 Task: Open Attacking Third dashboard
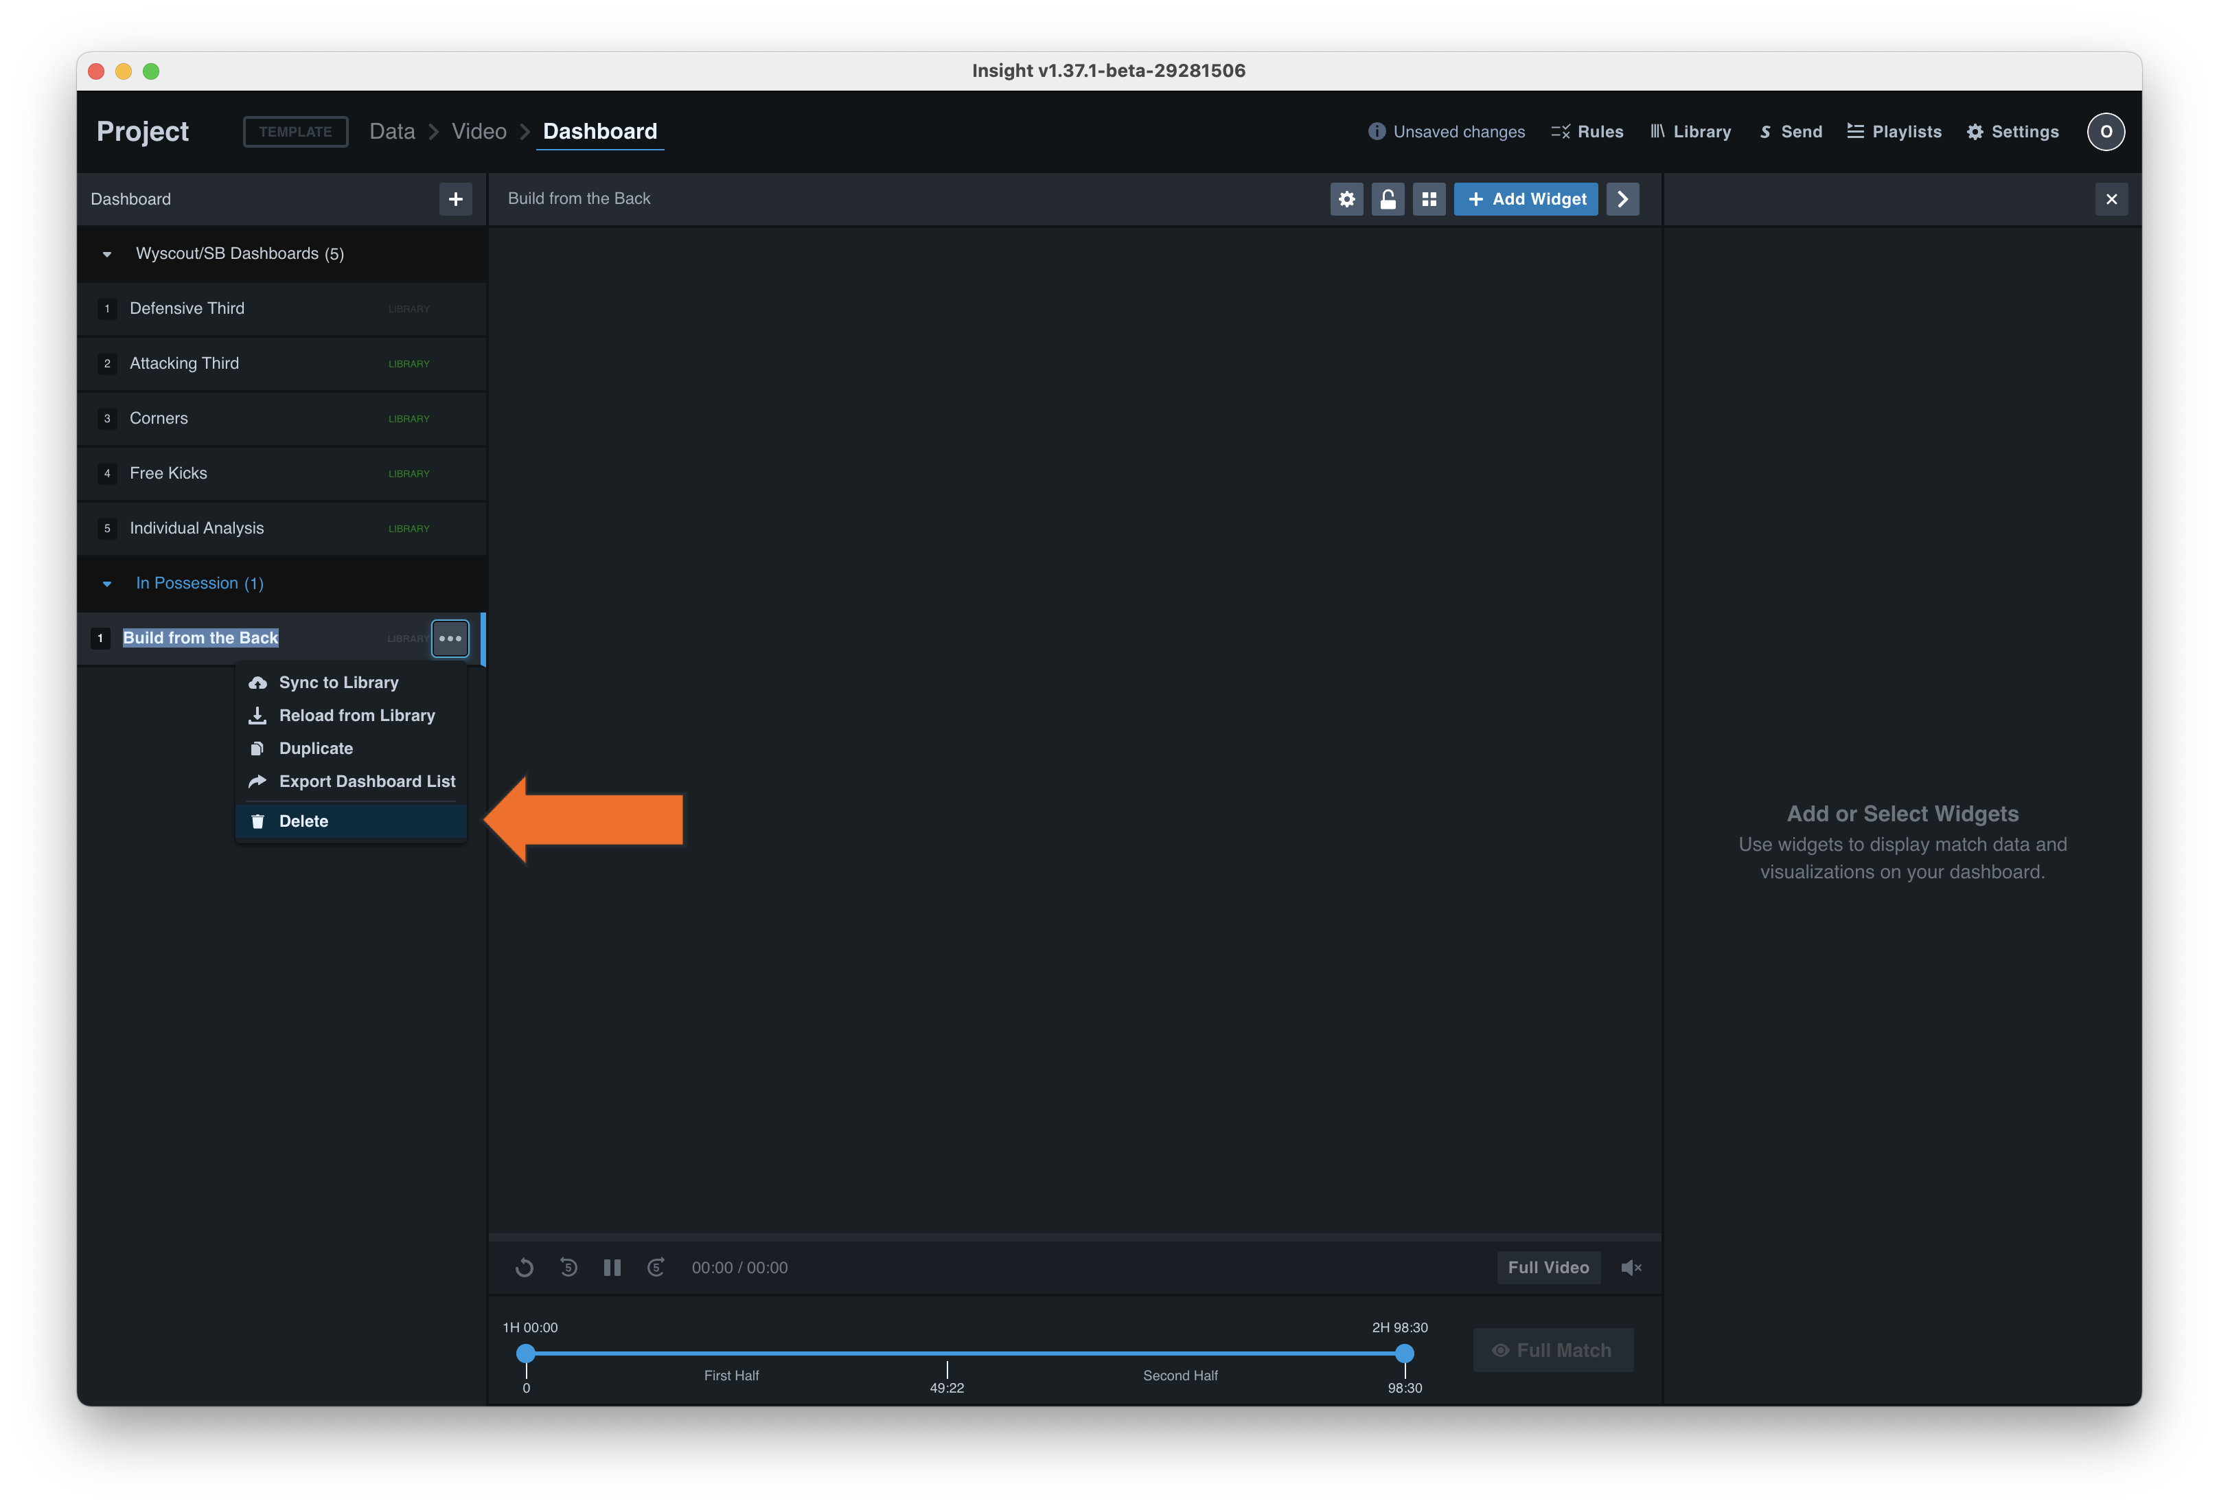(x=281, y=364)
